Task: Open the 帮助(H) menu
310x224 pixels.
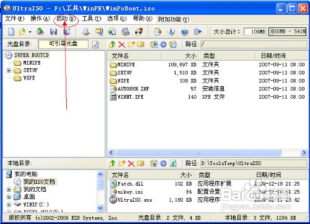Action: 143,19
